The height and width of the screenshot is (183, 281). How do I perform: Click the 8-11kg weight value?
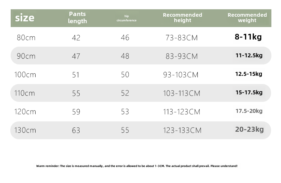[x=248, y=37]
